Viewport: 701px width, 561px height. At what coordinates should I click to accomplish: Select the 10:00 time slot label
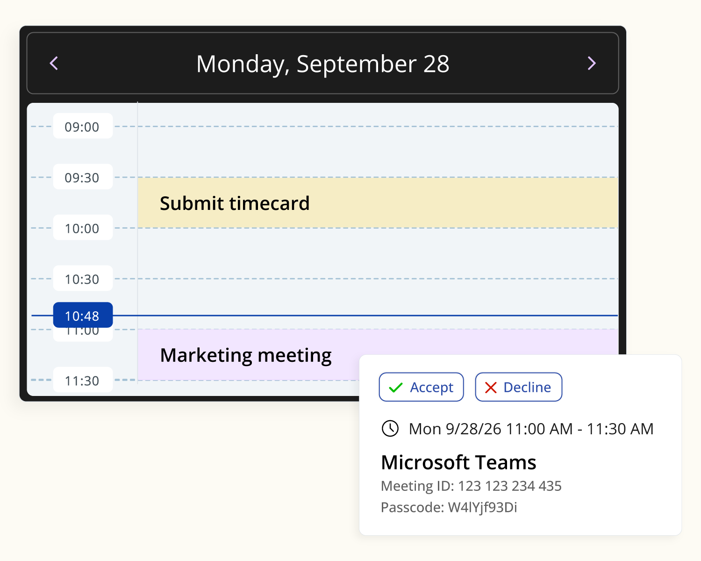(83, 228)
